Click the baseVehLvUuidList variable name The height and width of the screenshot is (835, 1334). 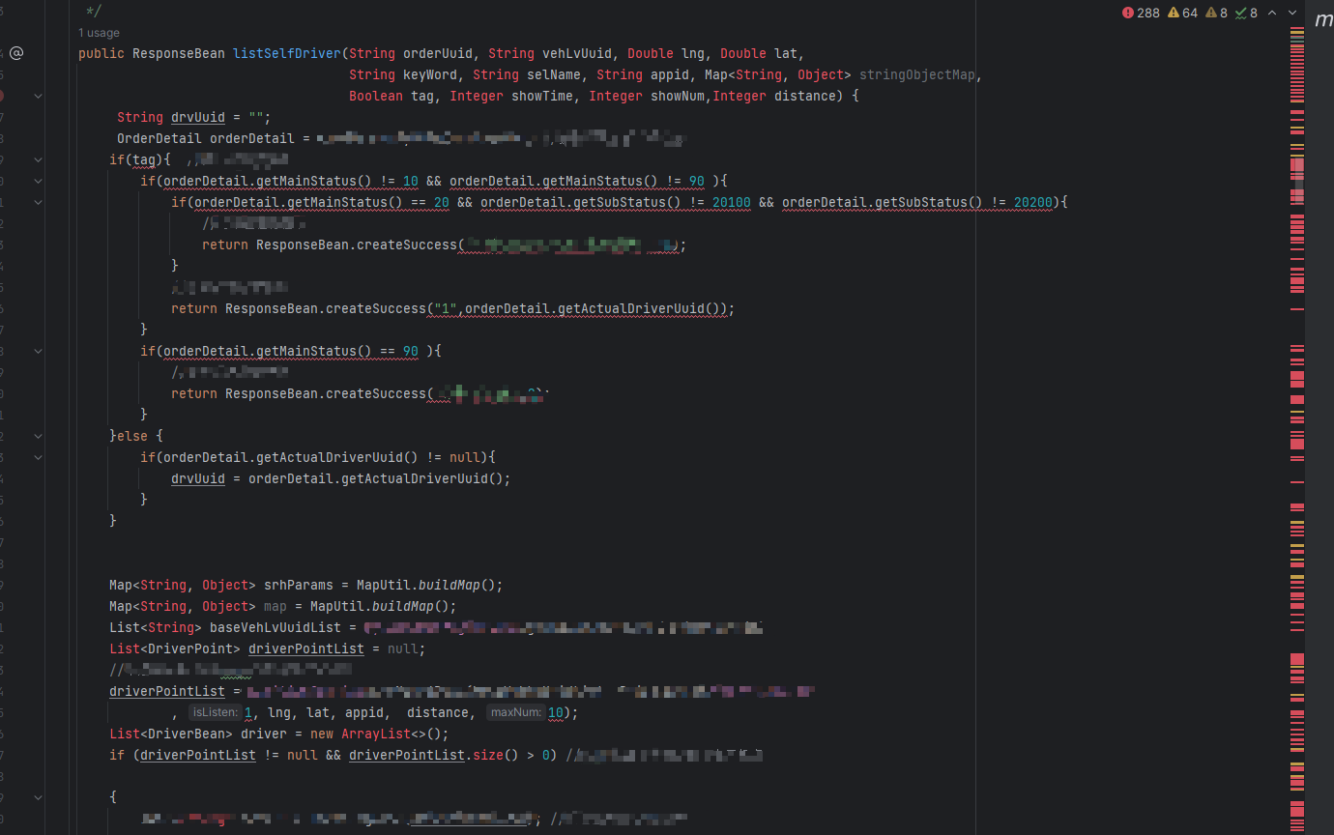point(275,627)
